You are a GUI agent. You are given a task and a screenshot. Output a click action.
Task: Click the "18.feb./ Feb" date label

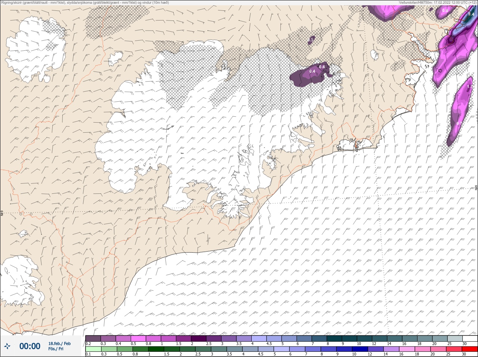(59, 344)
